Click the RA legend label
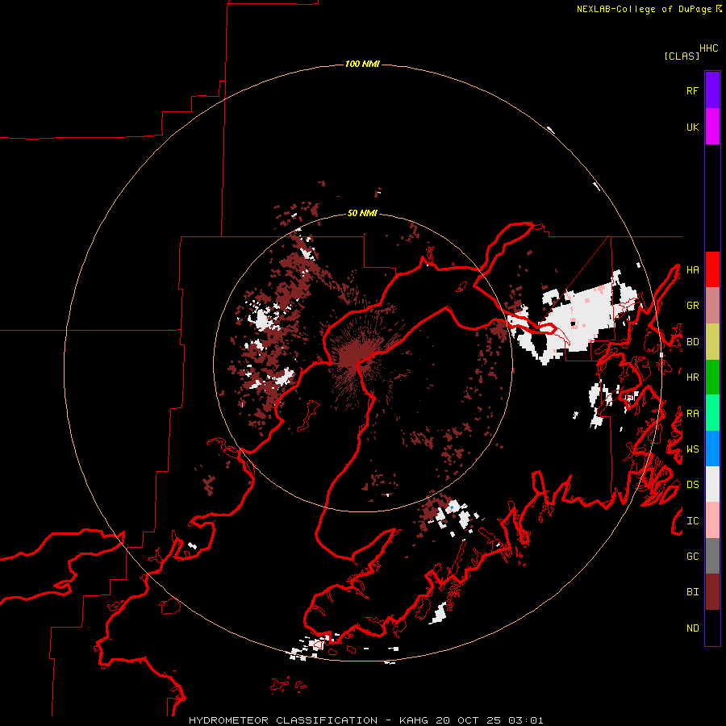Viewport: 726px width, 726px height. [692, 414]
